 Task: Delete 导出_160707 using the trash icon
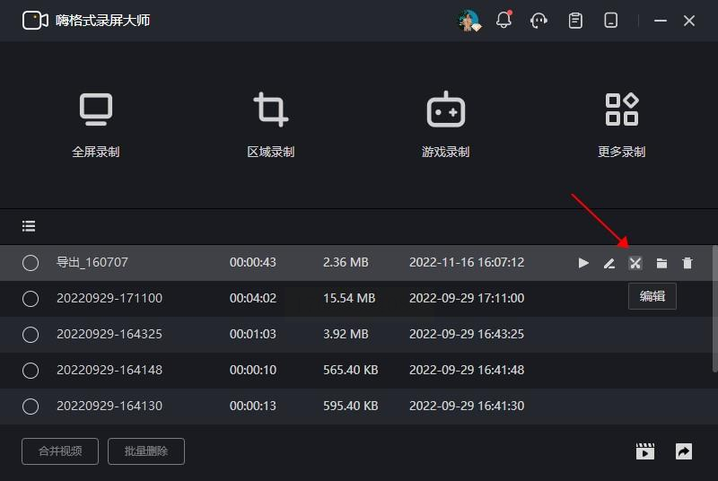pyautogui.click(x=687, y=263)
